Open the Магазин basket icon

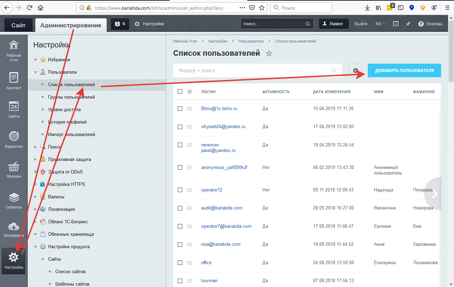coord(14,169)
